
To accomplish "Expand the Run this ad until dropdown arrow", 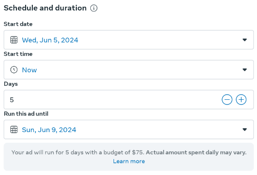I will [x=245, y=130].
